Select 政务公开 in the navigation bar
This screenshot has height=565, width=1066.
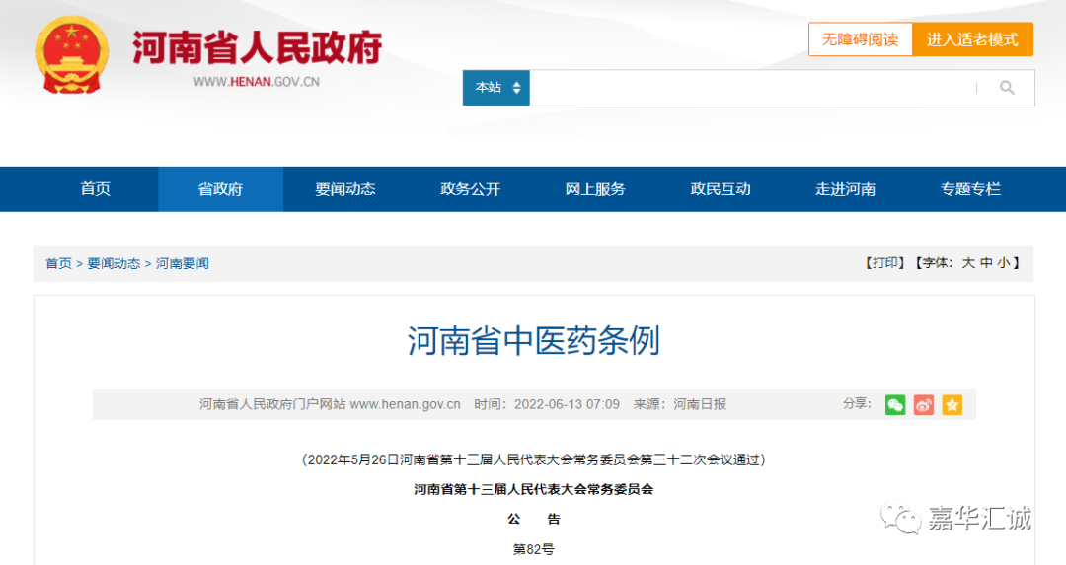pos(470,189)
